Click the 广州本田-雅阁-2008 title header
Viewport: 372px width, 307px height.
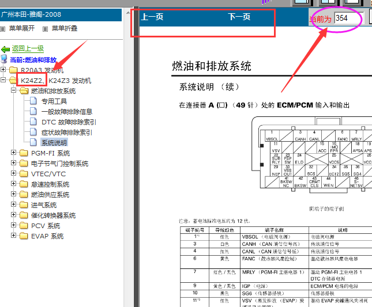[61, 14]
